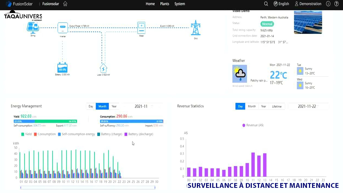Switch Energy Management to Year tab

114,106
